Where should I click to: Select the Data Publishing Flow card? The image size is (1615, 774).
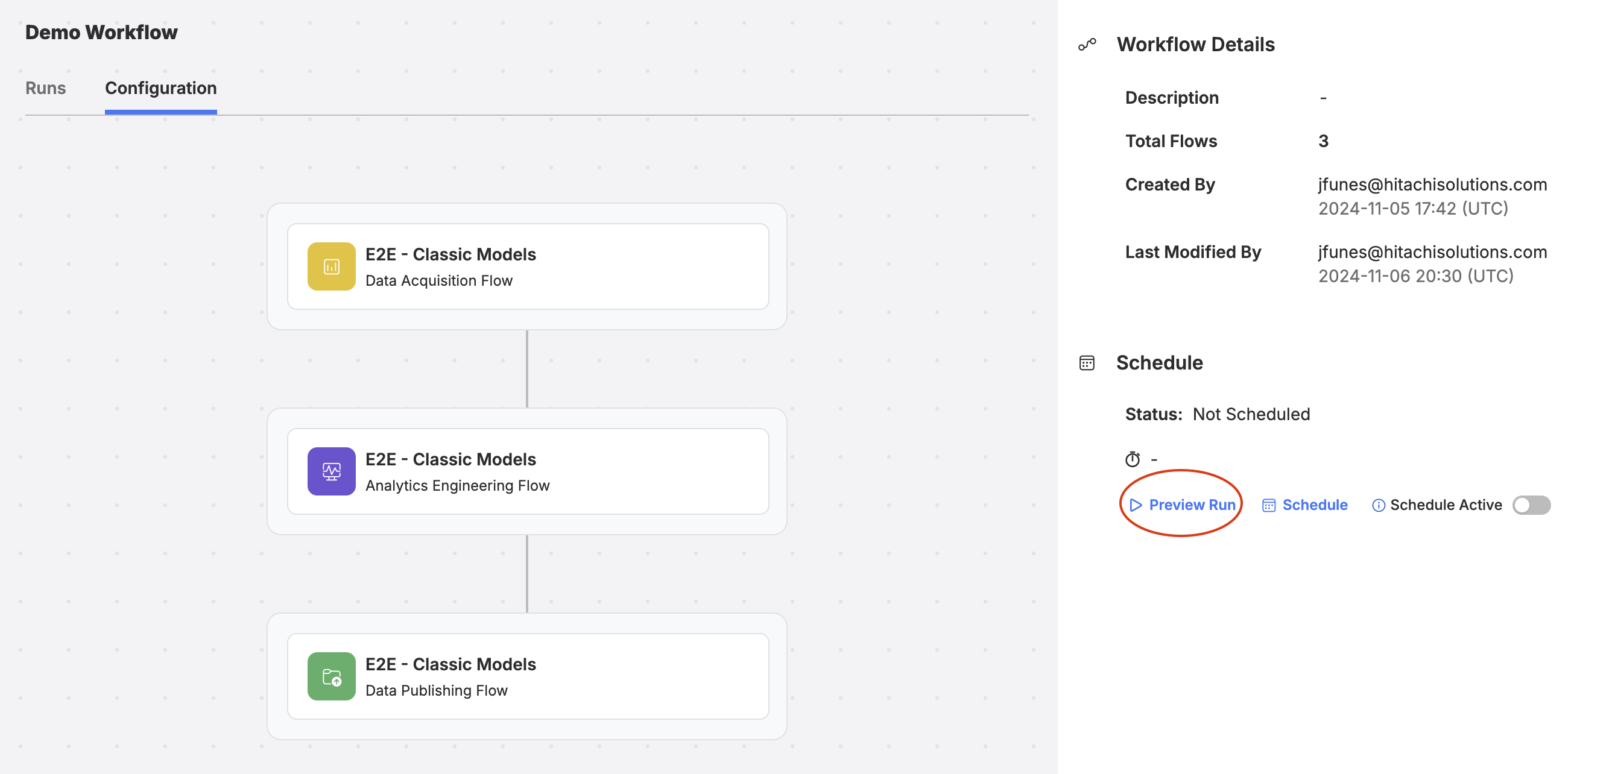pyautogui.click(x=528, y=676)
